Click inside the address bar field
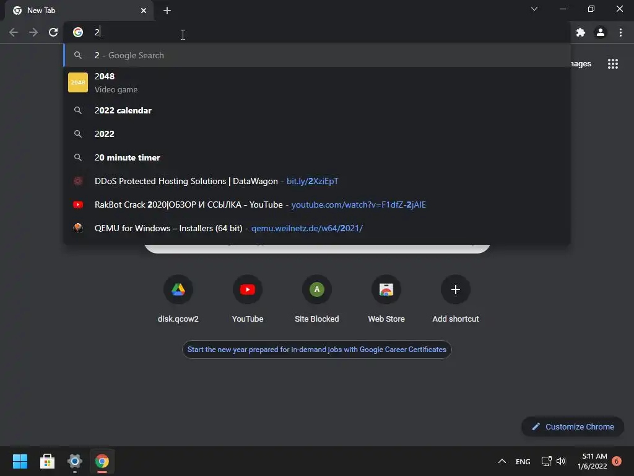The width and height of the screenshot is (634, 476). [318, 32]
